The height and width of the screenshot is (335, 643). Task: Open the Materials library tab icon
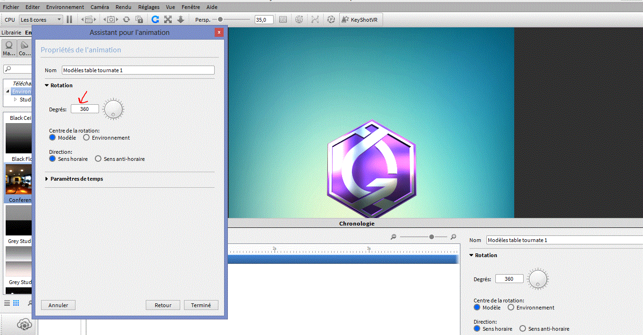9,48
